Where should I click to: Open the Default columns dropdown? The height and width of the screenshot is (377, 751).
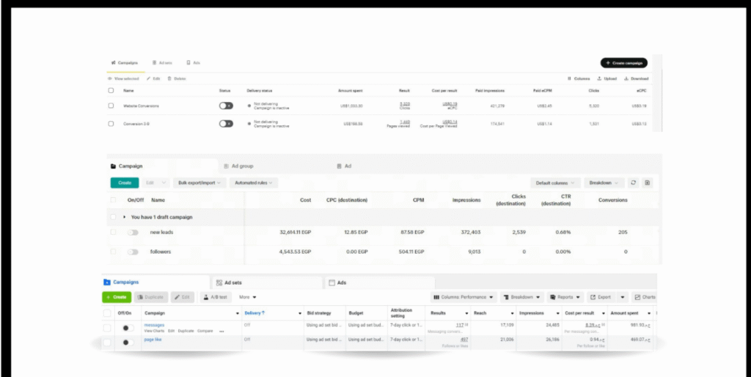tap(555, 183)
